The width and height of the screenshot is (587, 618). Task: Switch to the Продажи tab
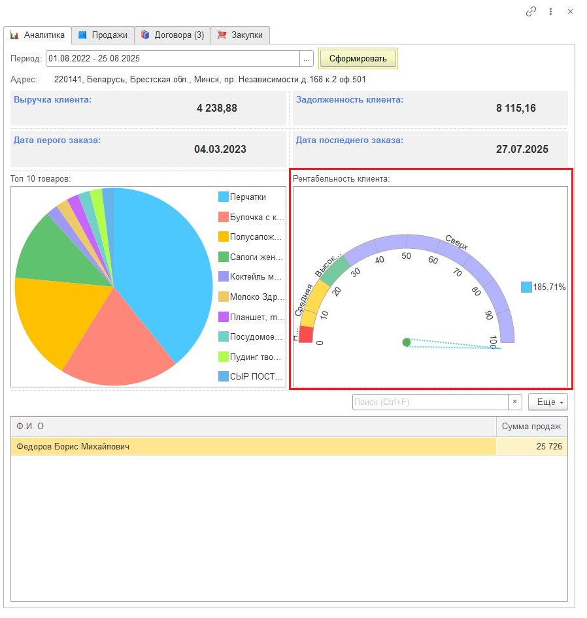(109, 35)
